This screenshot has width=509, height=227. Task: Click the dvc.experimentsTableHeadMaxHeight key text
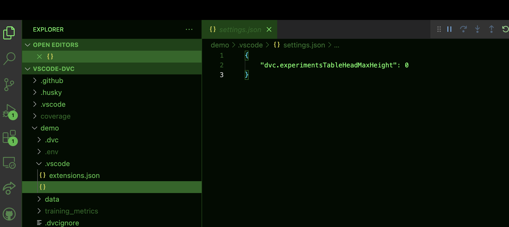(328, 65)
